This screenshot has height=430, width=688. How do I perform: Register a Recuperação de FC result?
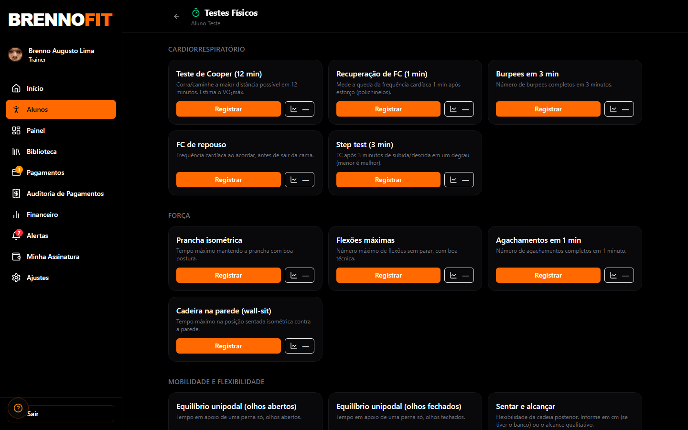pyautogui.click(x=388, y=109)
